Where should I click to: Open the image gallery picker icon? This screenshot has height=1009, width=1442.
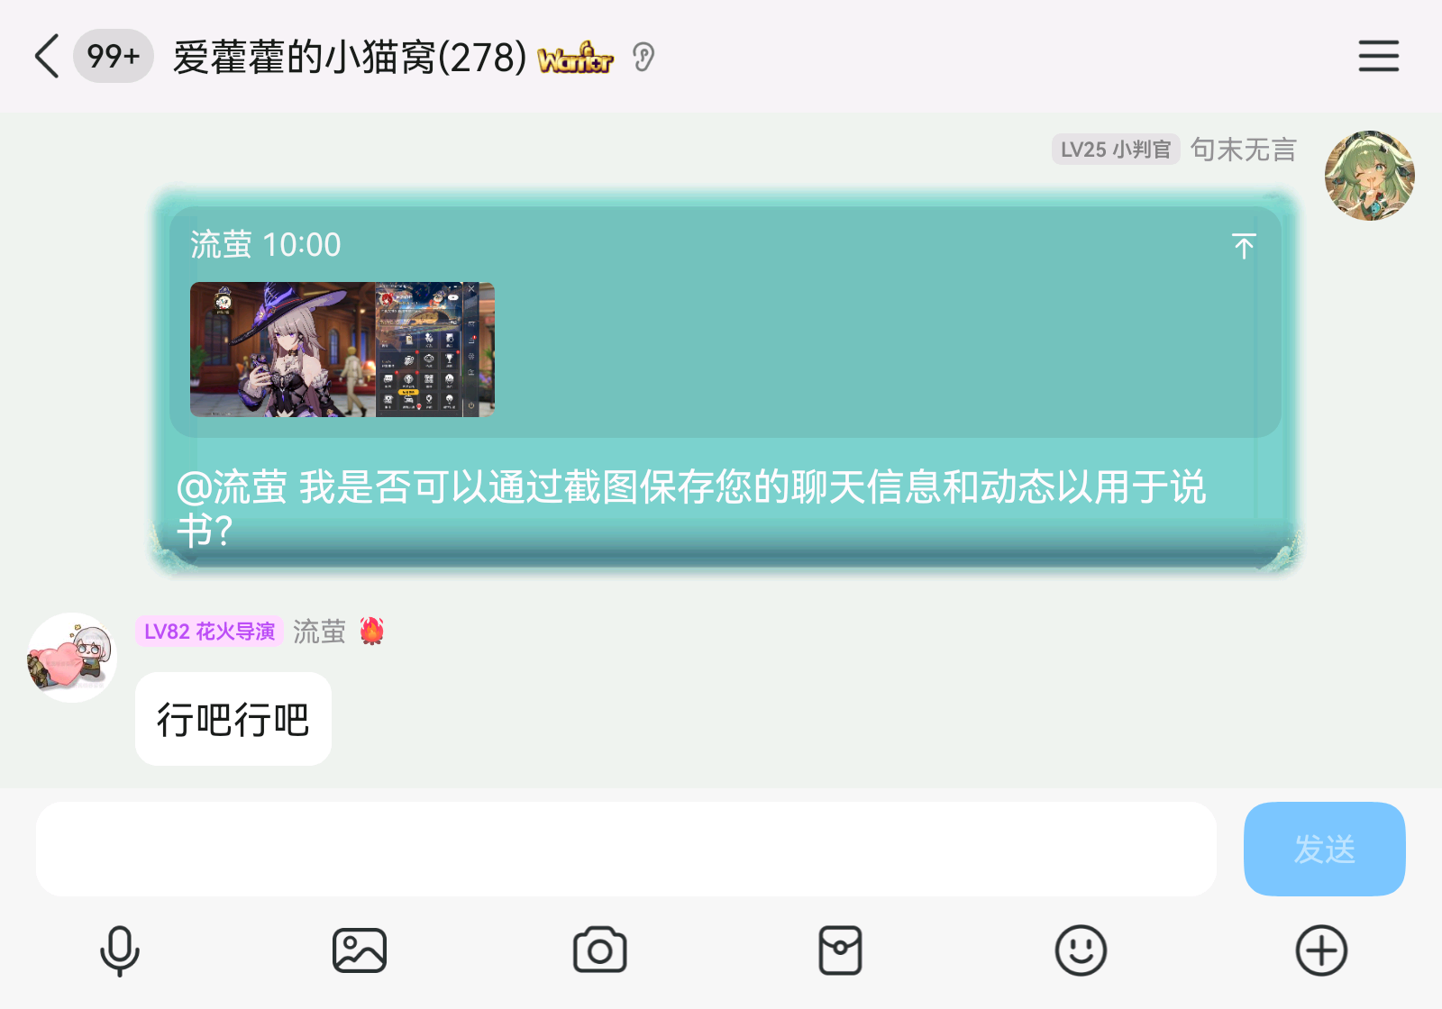[360, 950]
